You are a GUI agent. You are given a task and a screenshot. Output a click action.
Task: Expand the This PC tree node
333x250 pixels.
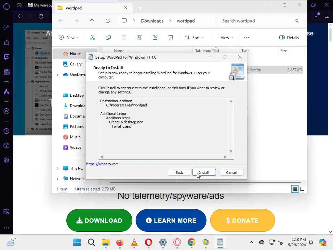[x=57, y=168]
